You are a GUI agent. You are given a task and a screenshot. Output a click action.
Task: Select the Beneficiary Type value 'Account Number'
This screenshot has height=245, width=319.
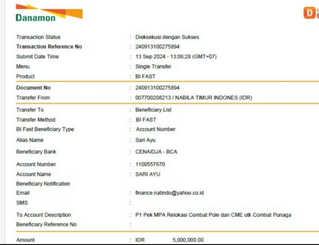coord(156,129)
